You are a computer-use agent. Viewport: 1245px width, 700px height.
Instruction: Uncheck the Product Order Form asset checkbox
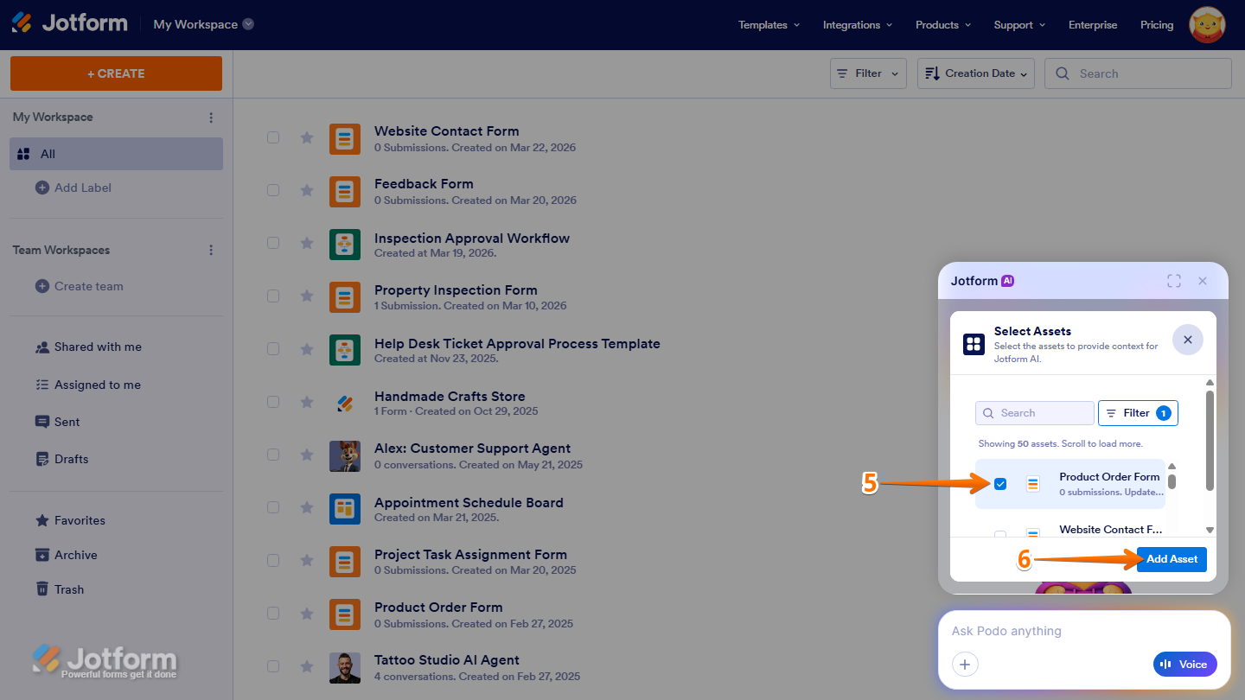pyautogui.click(x=1000, y=484)
